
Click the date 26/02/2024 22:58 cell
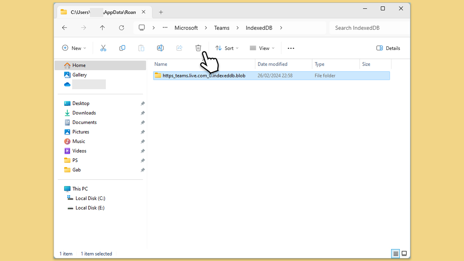(x=275, y=76)
